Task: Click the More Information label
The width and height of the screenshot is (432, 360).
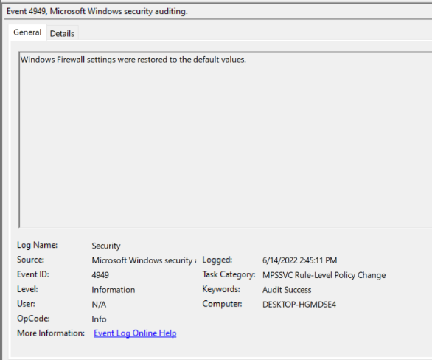Action: [51, 333]
